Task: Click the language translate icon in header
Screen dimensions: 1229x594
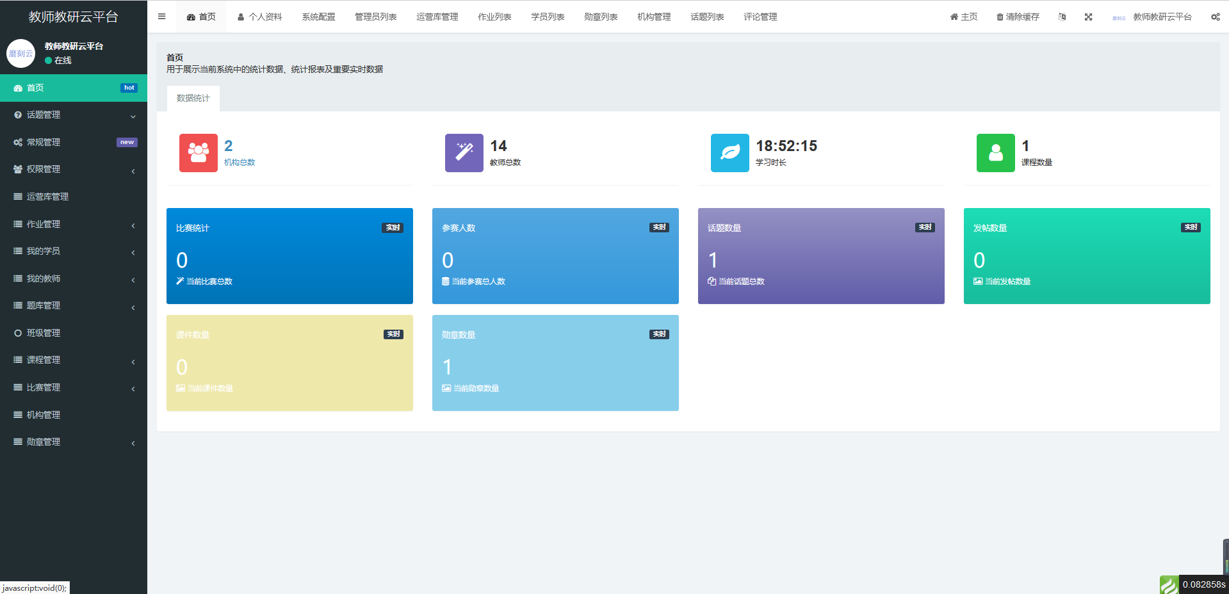Action: (x=1062, y=17)
